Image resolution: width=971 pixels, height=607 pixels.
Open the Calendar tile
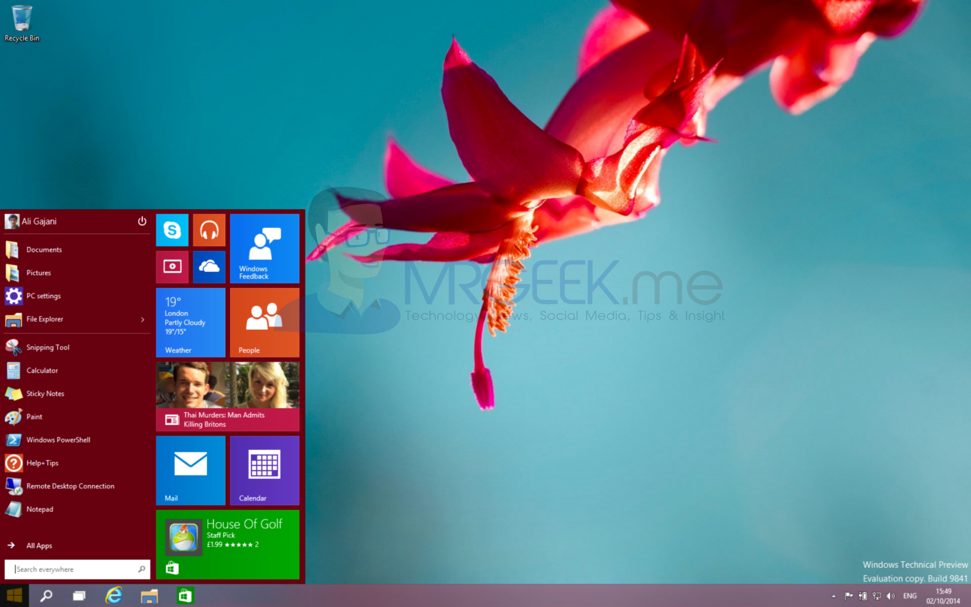(x=264, y=470)
